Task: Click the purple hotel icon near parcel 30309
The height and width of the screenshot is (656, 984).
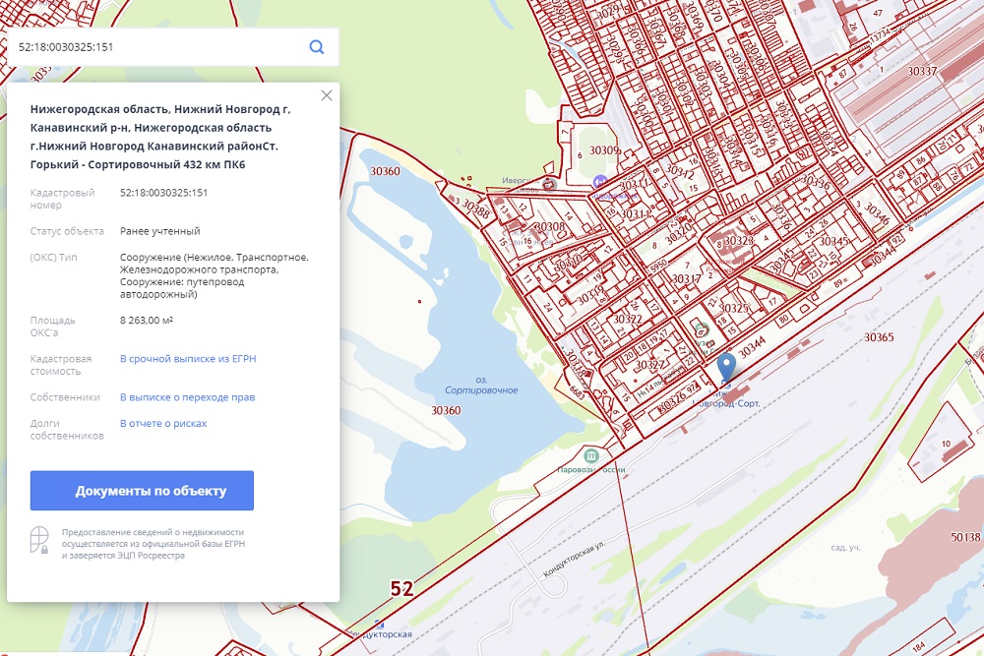Action: 599,182
